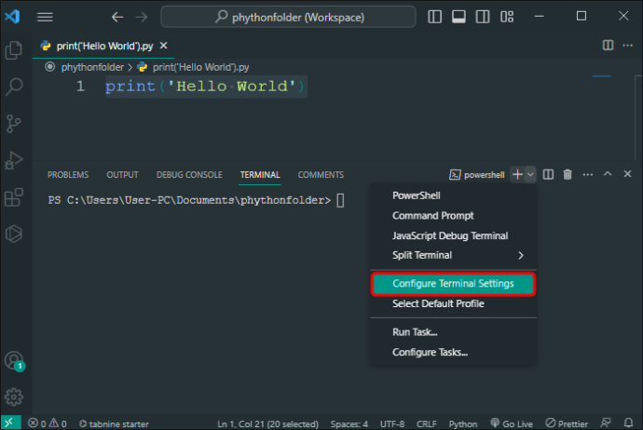Open the Manage gear icon

tap(14, 396)
